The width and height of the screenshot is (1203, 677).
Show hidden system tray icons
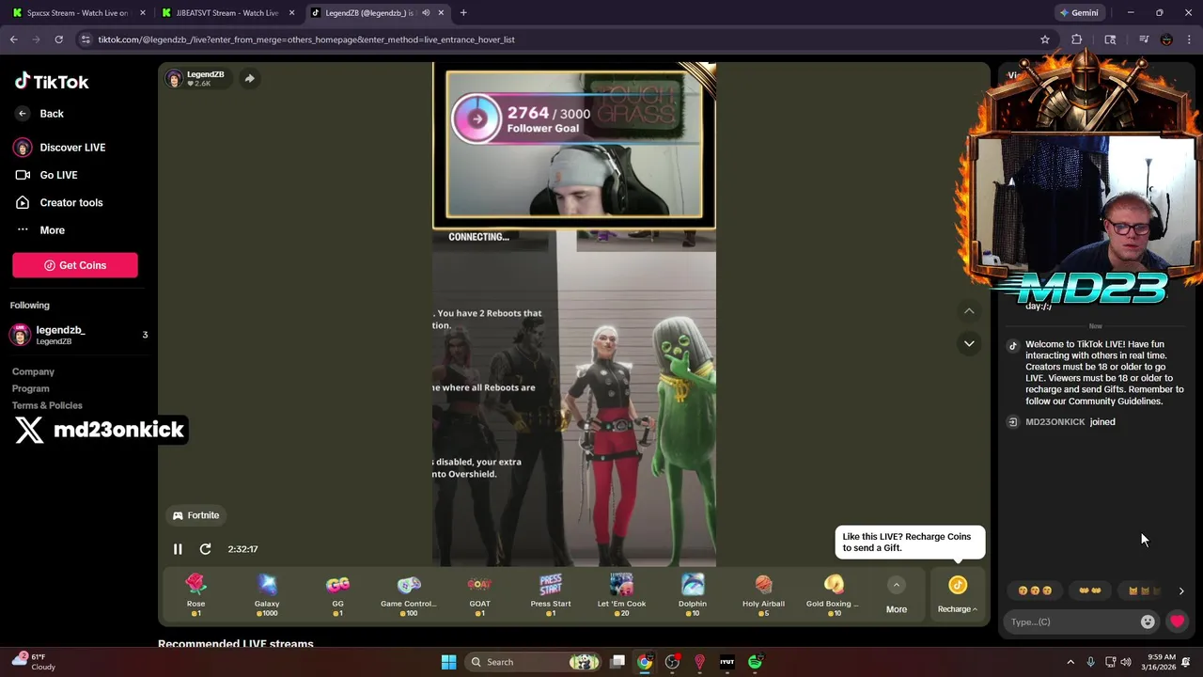[x=1070, y=662]
